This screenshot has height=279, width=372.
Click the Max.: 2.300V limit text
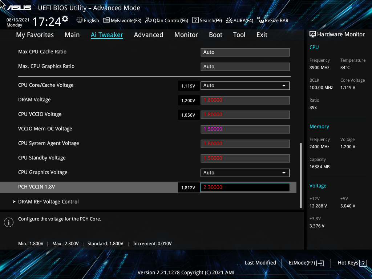point(65,244)
